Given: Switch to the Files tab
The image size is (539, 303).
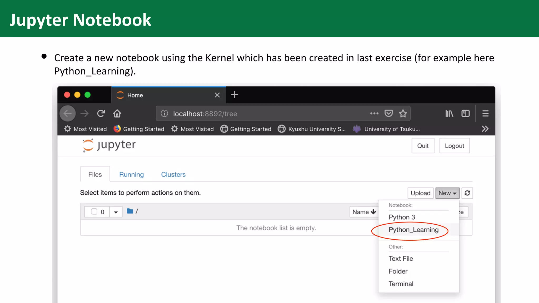Looking at the screenshot, I should tap(95, 174).
